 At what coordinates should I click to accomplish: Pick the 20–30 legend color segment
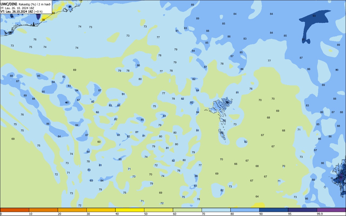[72, 210]
